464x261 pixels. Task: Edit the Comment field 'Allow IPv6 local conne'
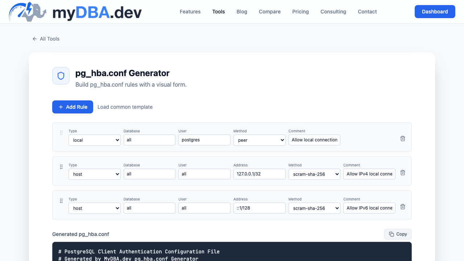pyautogui.click(x=369, y=208)
